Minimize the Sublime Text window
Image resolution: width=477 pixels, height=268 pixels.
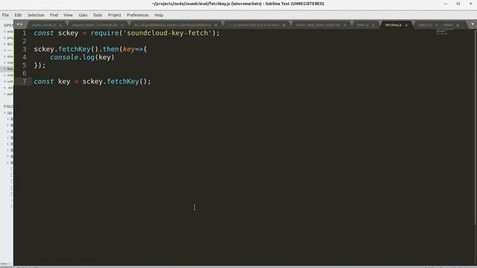click(x=446, y=4)
